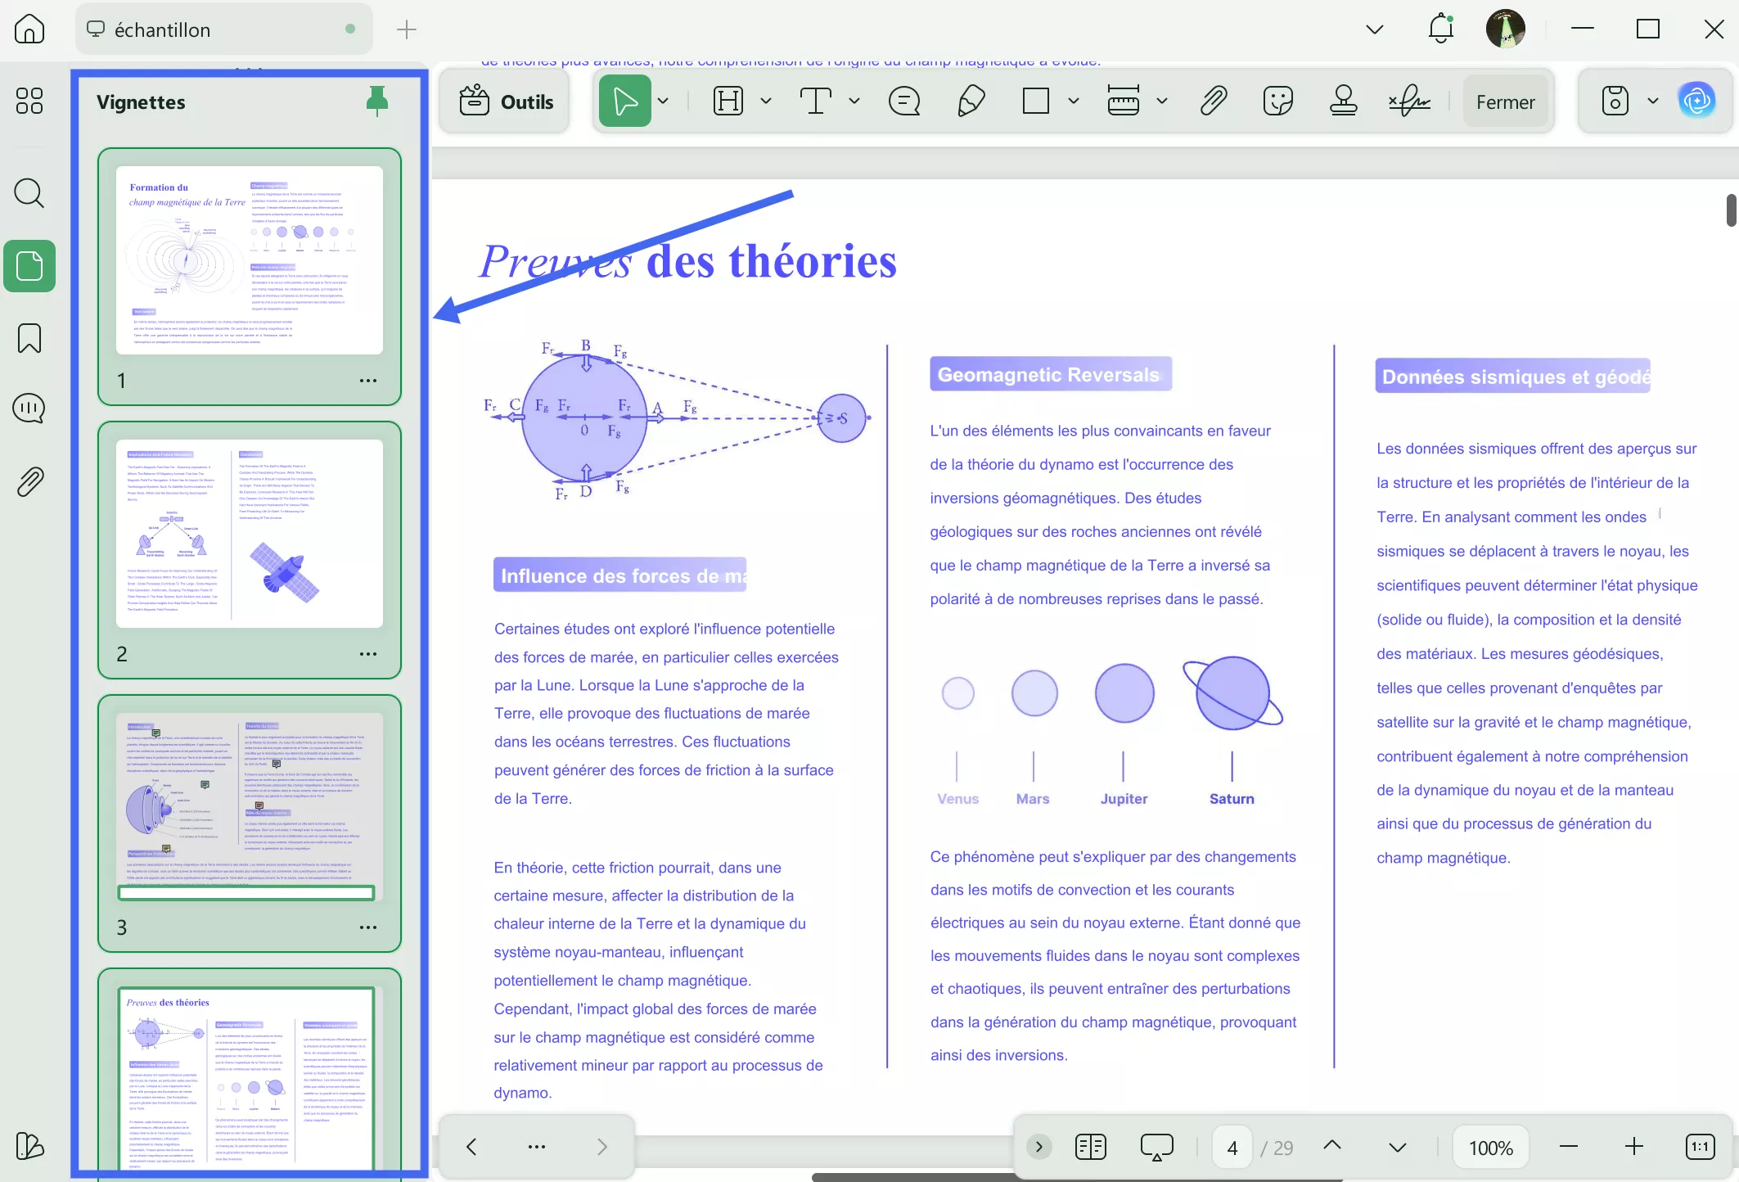Open the Outils menu
The image size is (1739, 1182).
[x=505, y=100]
